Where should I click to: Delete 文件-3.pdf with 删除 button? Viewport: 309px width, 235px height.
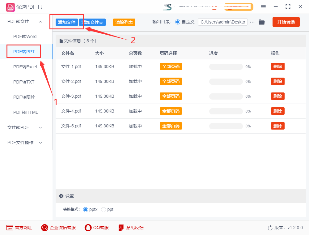tap(278, 96)
